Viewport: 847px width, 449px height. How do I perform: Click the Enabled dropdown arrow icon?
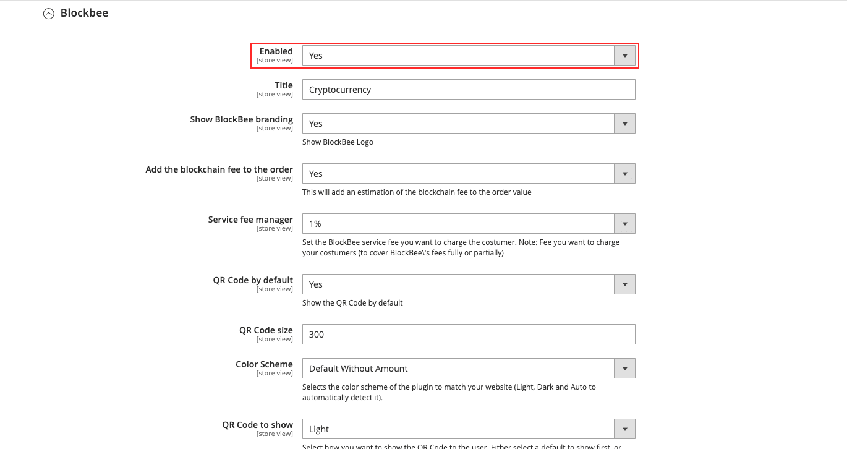pyautogui.click(x=624, y=55)
